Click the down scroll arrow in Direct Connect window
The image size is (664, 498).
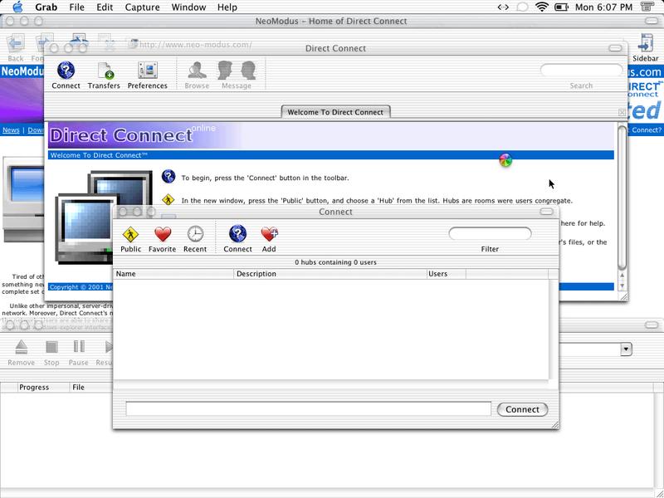[622, 286]
